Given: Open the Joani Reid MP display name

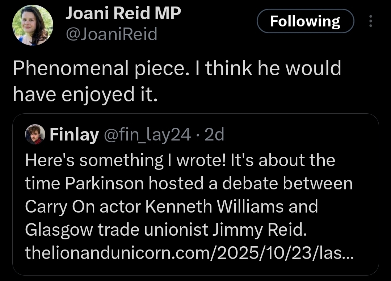Looking at the screenshot, I should 123,14.
